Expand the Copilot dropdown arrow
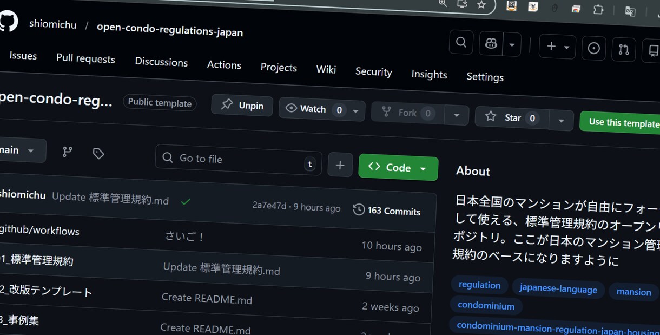Image resolution: width=660 pixels, height=335 pixels. 512,45
